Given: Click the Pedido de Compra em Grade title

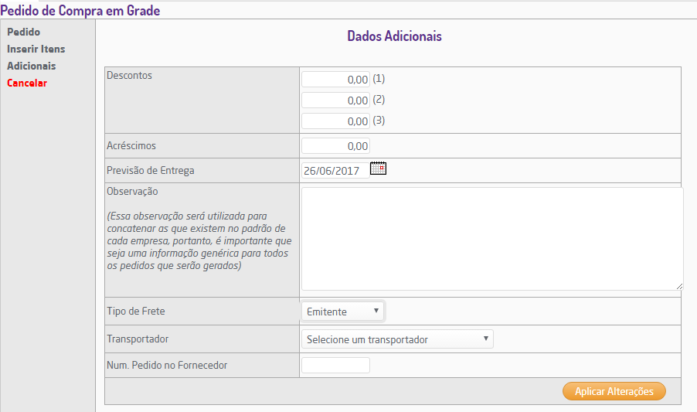Looking at the screenshot, I should coord(80,11).
